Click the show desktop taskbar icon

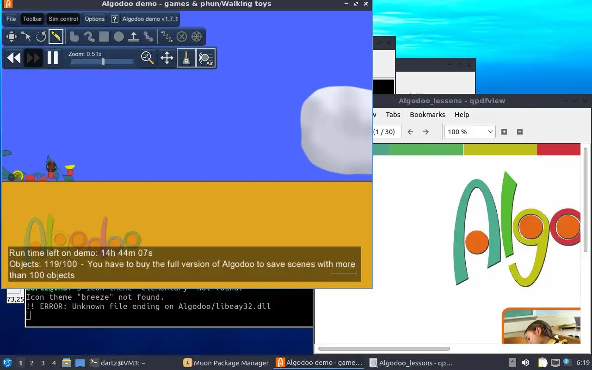pos(80,363)
